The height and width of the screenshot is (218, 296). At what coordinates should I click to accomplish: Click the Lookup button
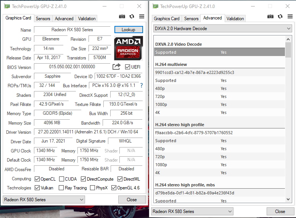tap(129, 30)
